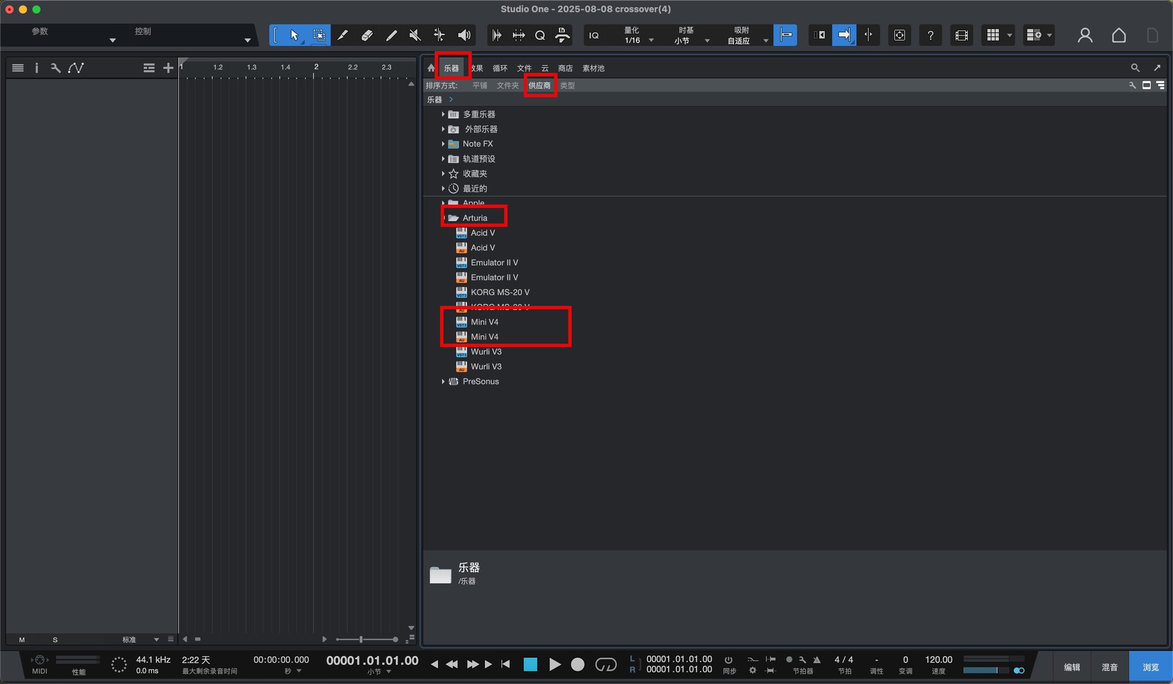
Task: Expand the 轨道预设 folder
Action: coord(443,159)
